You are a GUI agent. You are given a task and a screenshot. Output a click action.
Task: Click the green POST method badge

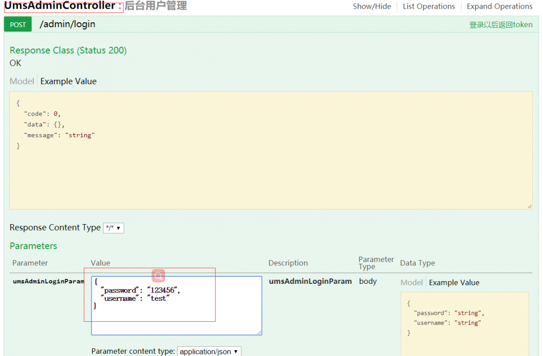(x=17, y=24)
